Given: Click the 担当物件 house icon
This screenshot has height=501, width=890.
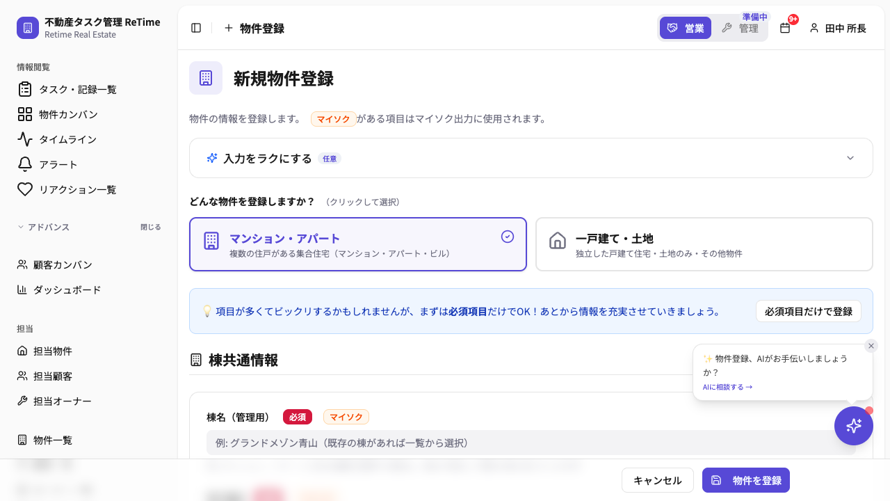Looking at the screenshot, I should point(22,351).
